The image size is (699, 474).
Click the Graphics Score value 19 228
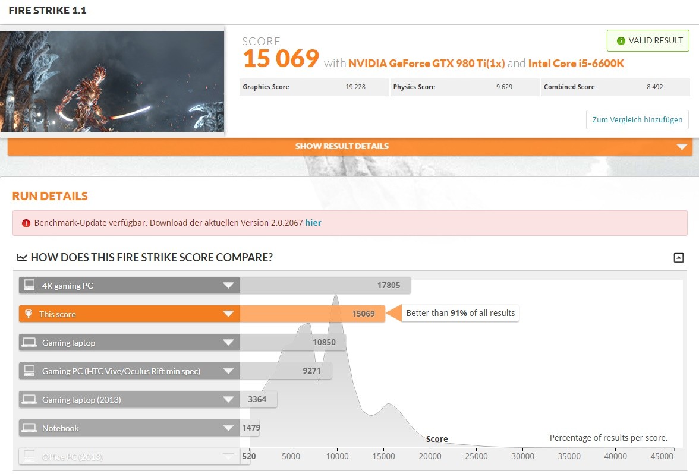pos(355,87)
